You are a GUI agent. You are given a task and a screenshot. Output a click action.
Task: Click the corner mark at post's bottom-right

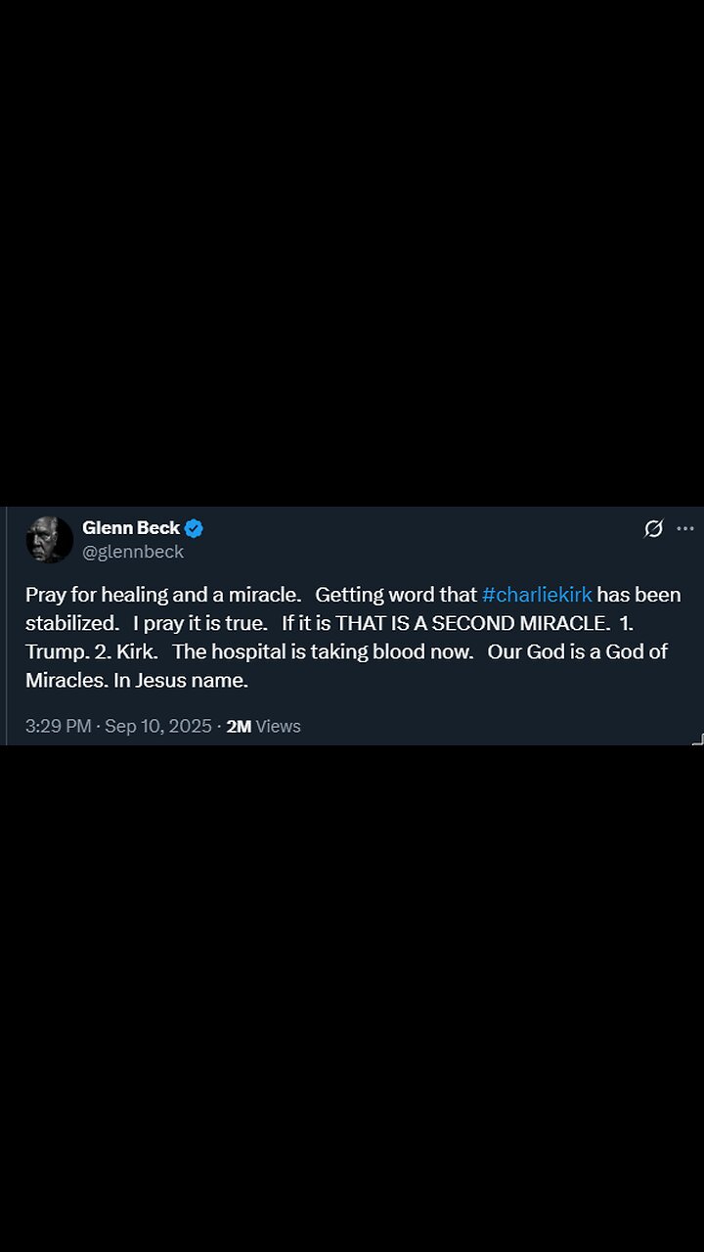(697, 739)
